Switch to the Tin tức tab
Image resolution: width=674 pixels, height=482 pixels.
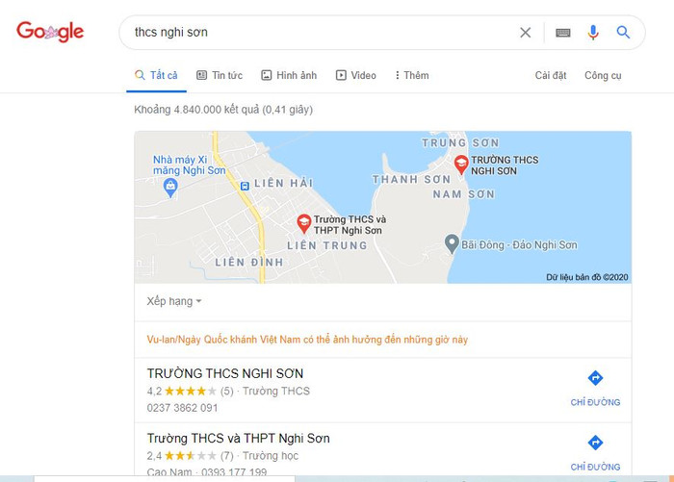(220, 75)
